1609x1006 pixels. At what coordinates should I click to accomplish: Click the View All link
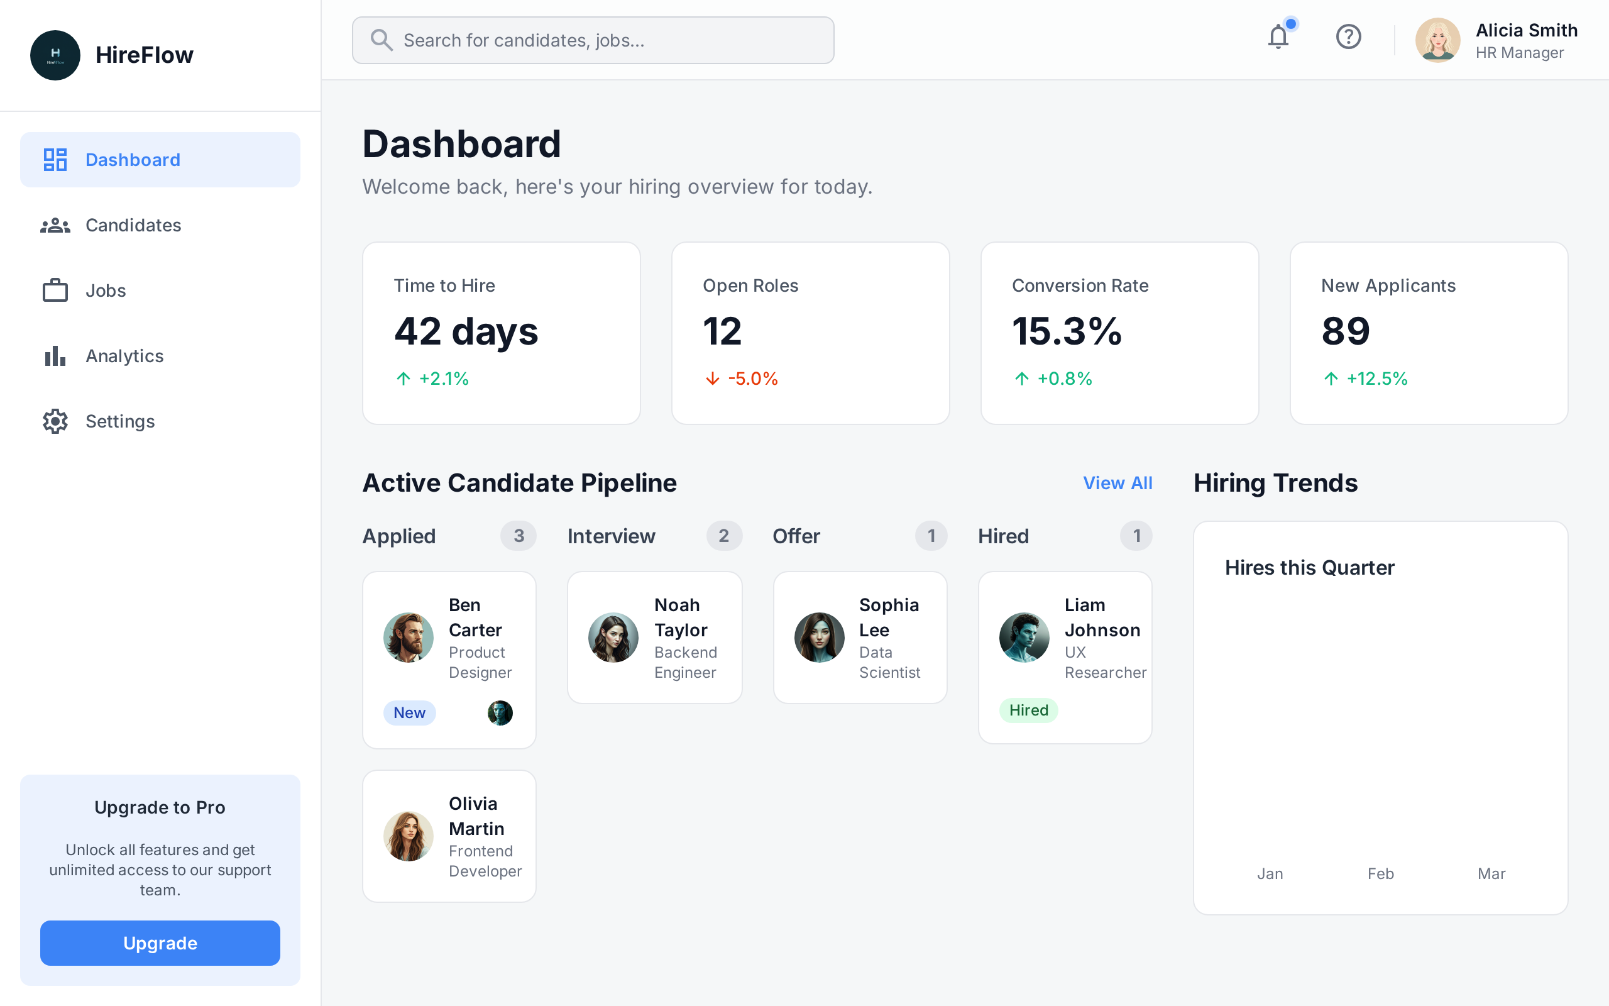point(1117,483)
